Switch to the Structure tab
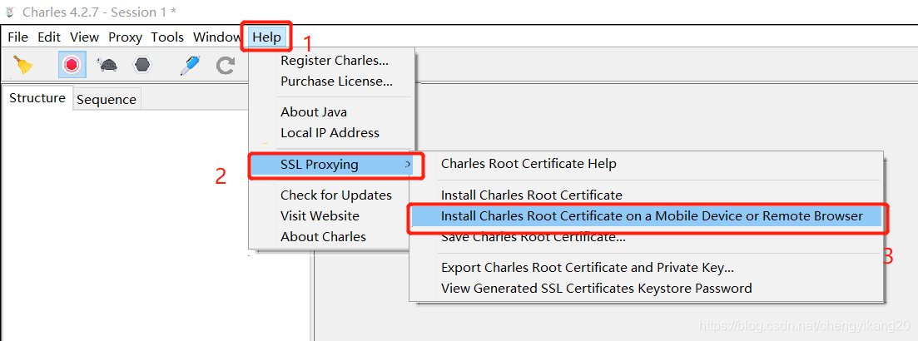 coord(37,98)
